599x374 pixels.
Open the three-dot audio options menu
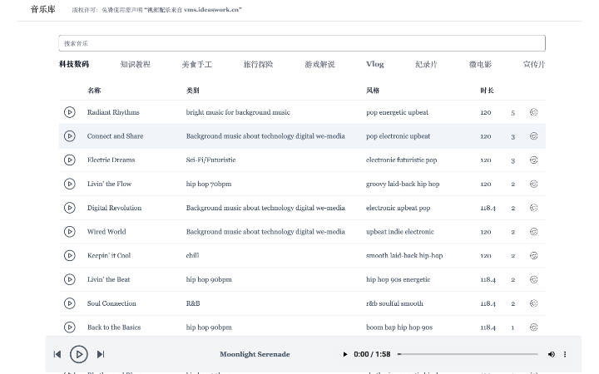(x=565, y=354)
